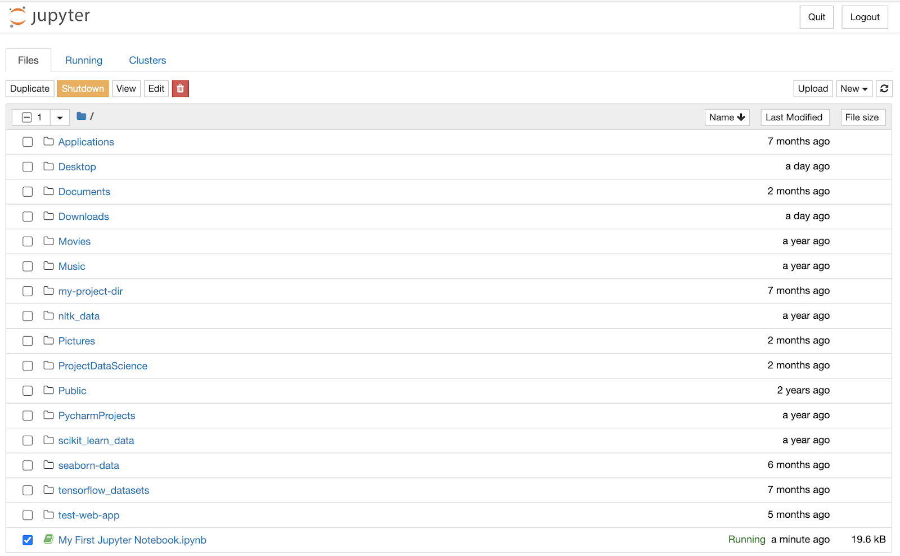The width and height of the screenshot is (900, 556).
Task: Click the Pictures folder icon
Action: click(48, 341)
